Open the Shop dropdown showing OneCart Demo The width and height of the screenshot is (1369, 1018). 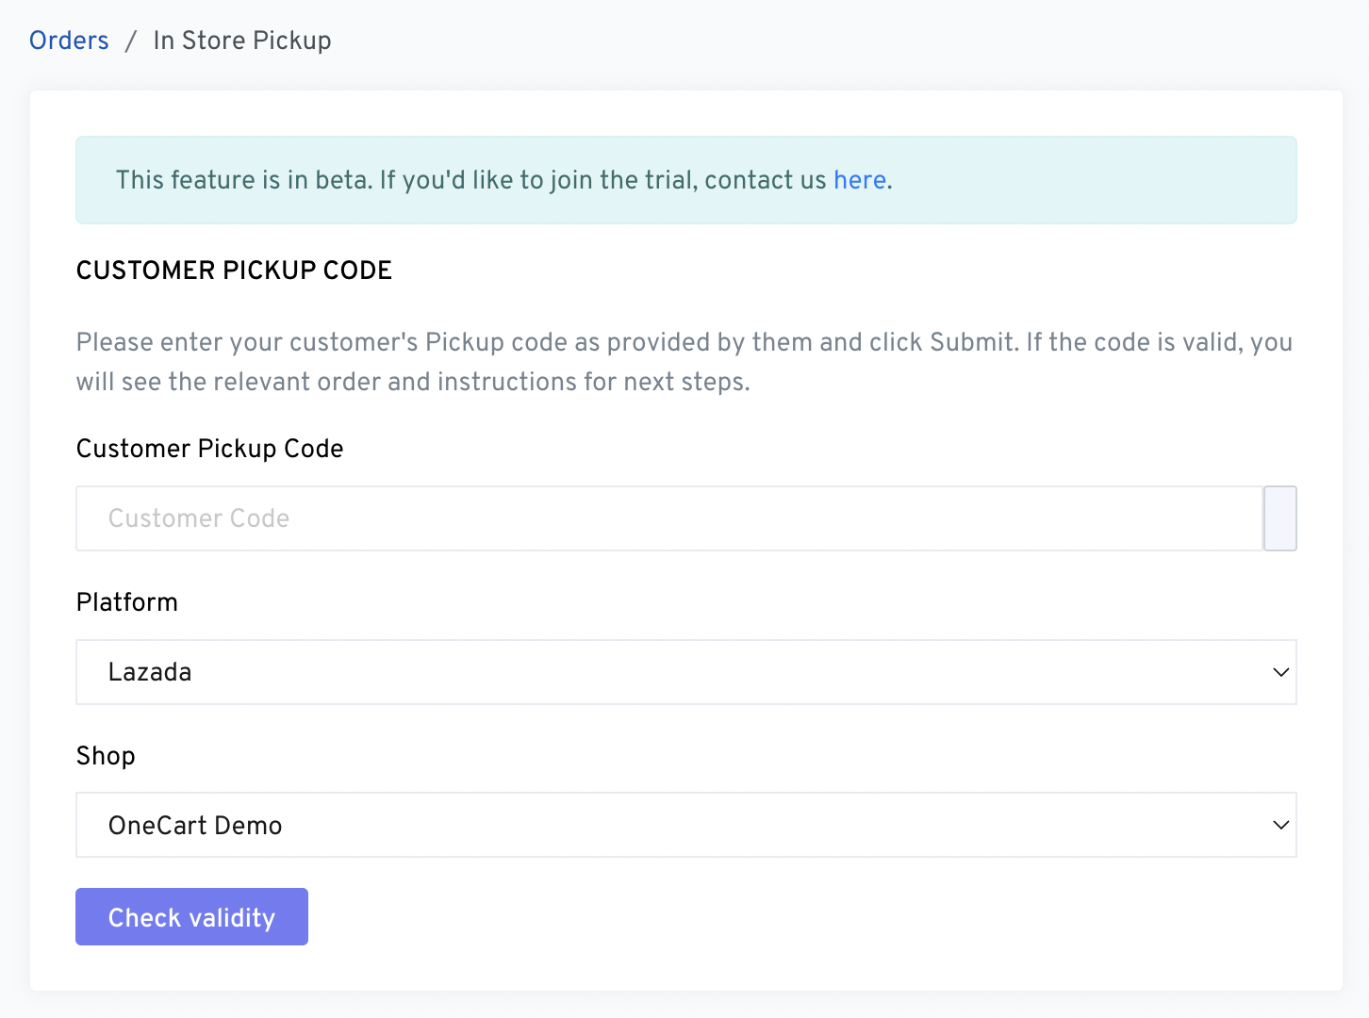[x=685, y=825]
